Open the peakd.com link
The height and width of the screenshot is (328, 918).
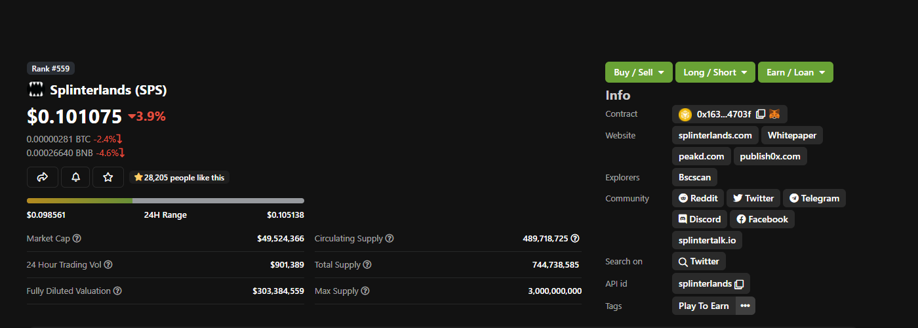click(x=702, y=156)
